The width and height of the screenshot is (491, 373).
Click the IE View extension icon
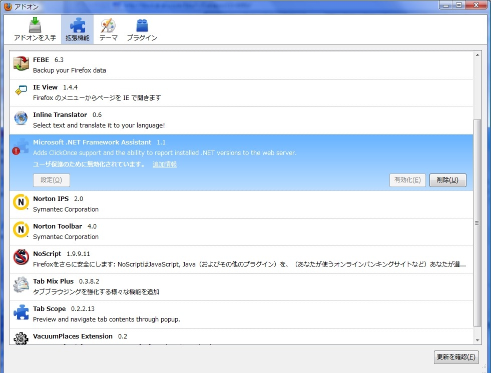pos(21,90)
